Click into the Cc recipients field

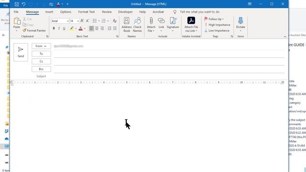[x=169, y=62]
